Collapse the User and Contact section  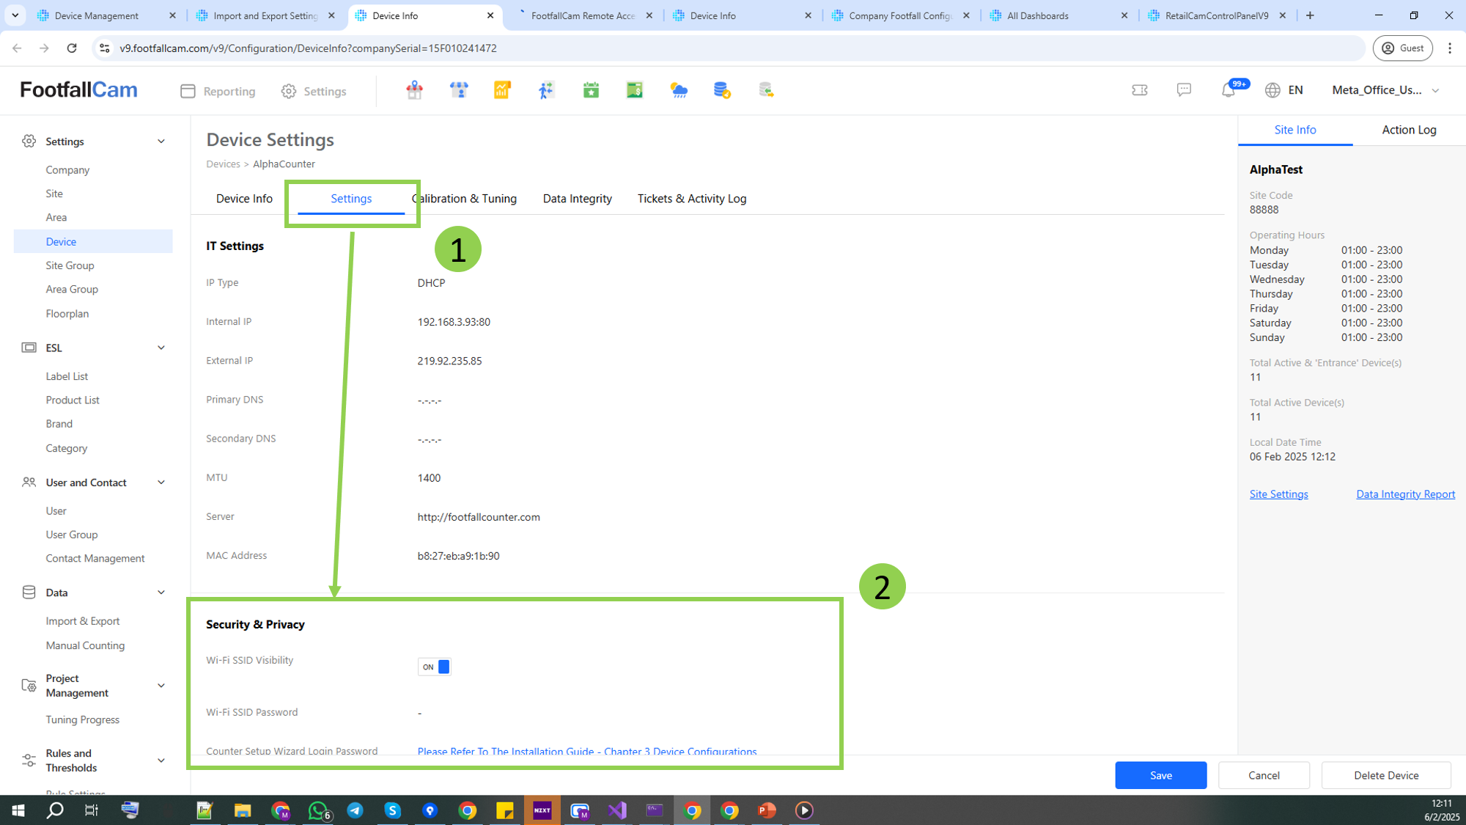click(161, 483)
